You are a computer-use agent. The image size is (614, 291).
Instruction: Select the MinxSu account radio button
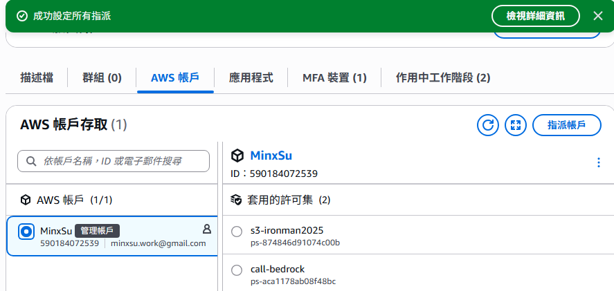click(26, 232)
